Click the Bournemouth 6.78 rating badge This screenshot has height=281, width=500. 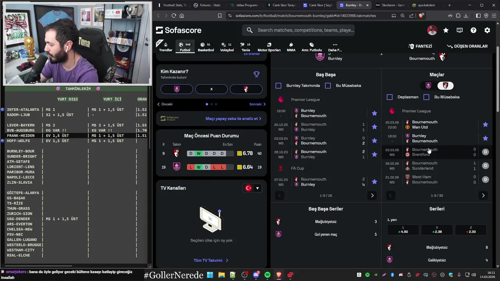245,153
